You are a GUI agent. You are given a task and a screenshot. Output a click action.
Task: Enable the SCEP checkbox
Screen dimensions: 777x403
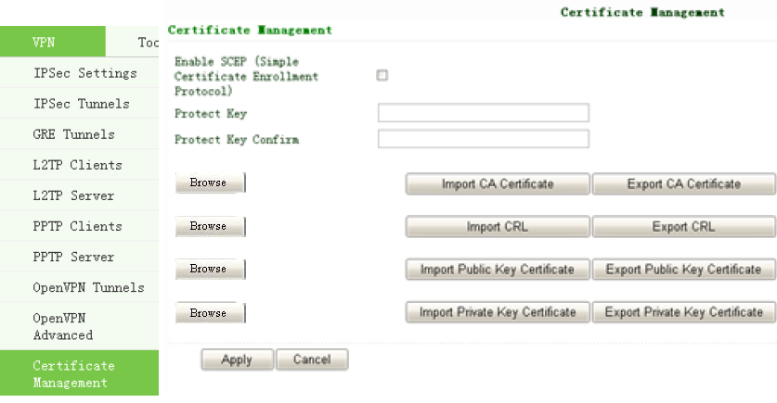[x=382, y=76]
